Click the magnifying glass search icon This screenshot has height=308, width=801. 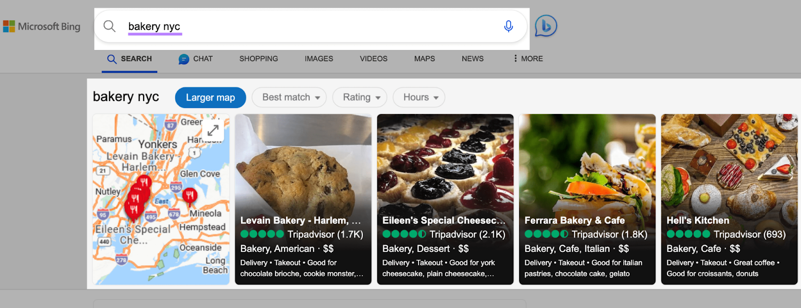point(110,26)
